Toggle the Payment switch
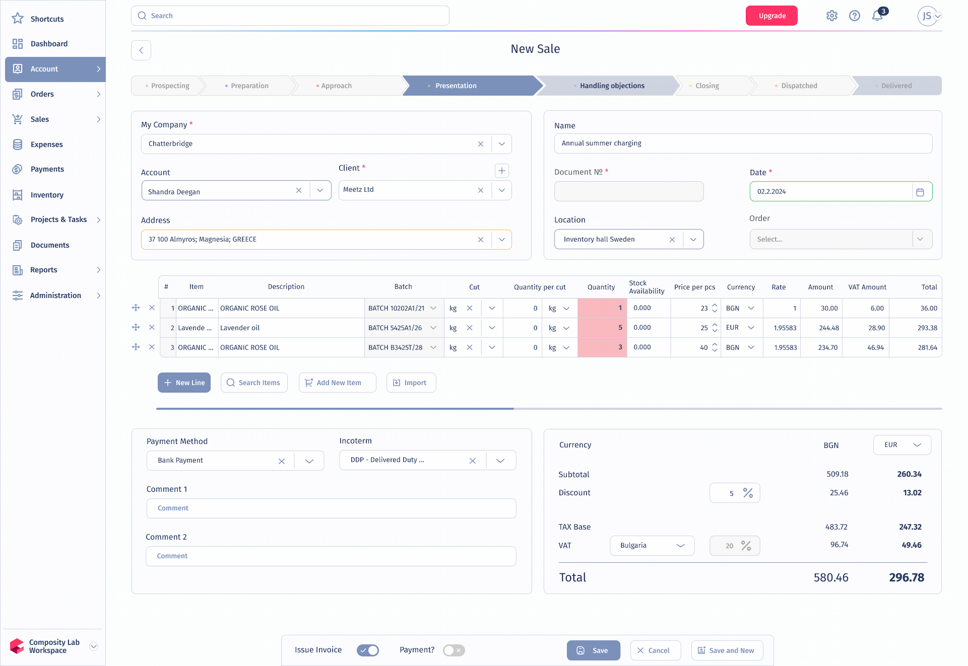Screen dimensions: 968x666 point(454,650)
